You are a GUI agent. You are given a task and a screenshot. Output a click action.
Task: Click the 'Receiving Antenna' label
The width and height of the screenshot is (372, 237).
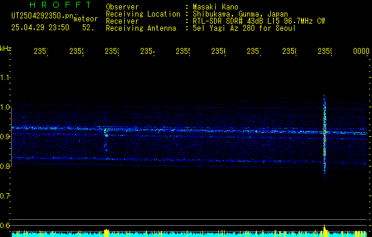coord(141,28)
